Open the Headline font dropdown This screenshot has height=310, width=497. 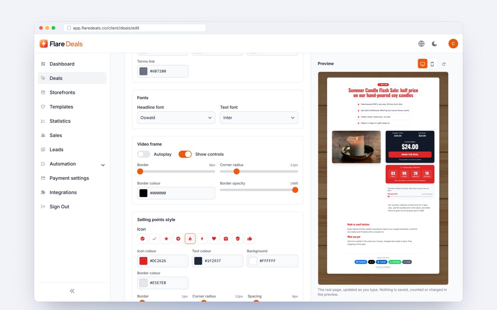click(176, 118)
